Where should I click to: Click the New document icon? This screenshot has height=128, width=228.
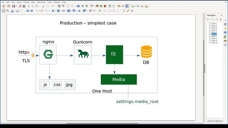(4, 6)
